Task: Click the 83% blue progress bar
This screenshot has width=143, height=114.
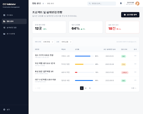Action: (x=84, y=56)
